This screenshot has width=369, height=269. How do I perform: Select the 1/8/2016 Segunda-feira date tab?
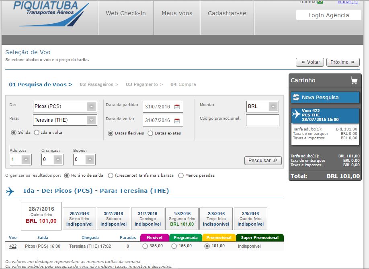pos(182,219)
